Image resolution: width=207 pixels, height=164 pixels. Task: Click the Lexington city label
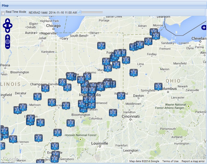(131, 150)
